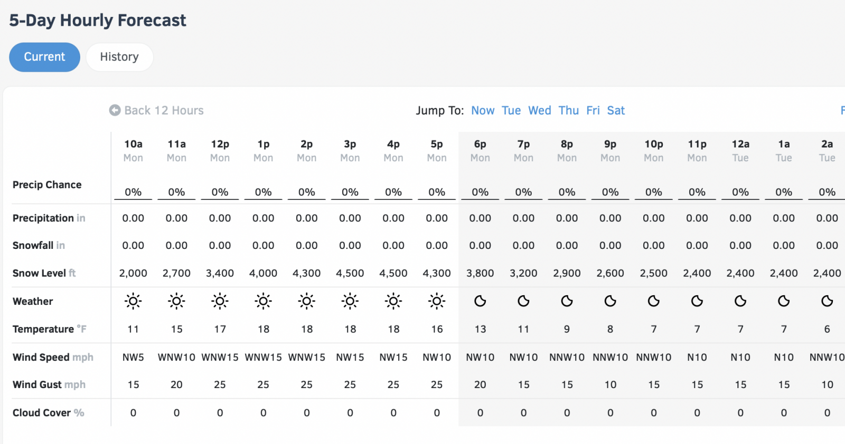The height and width of the screenshot is (444, 845).
Task: Click the moon icon for 6p Monday
Action: tap(480, 301)
